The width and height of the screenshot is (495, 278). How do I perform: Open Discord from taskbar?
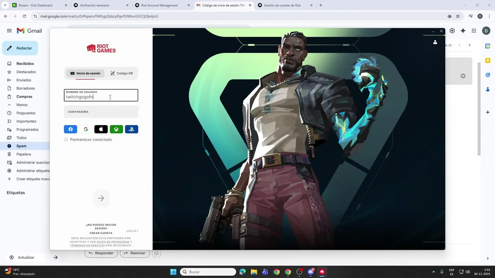[x=311, y=272]
